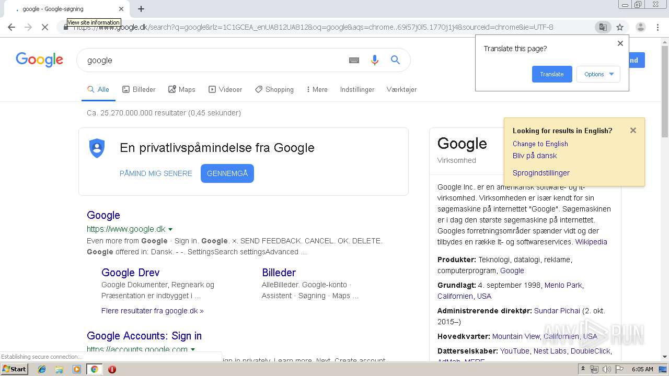Switch to the Maps tab
The image size is (669, 376).
coord(182,89)
